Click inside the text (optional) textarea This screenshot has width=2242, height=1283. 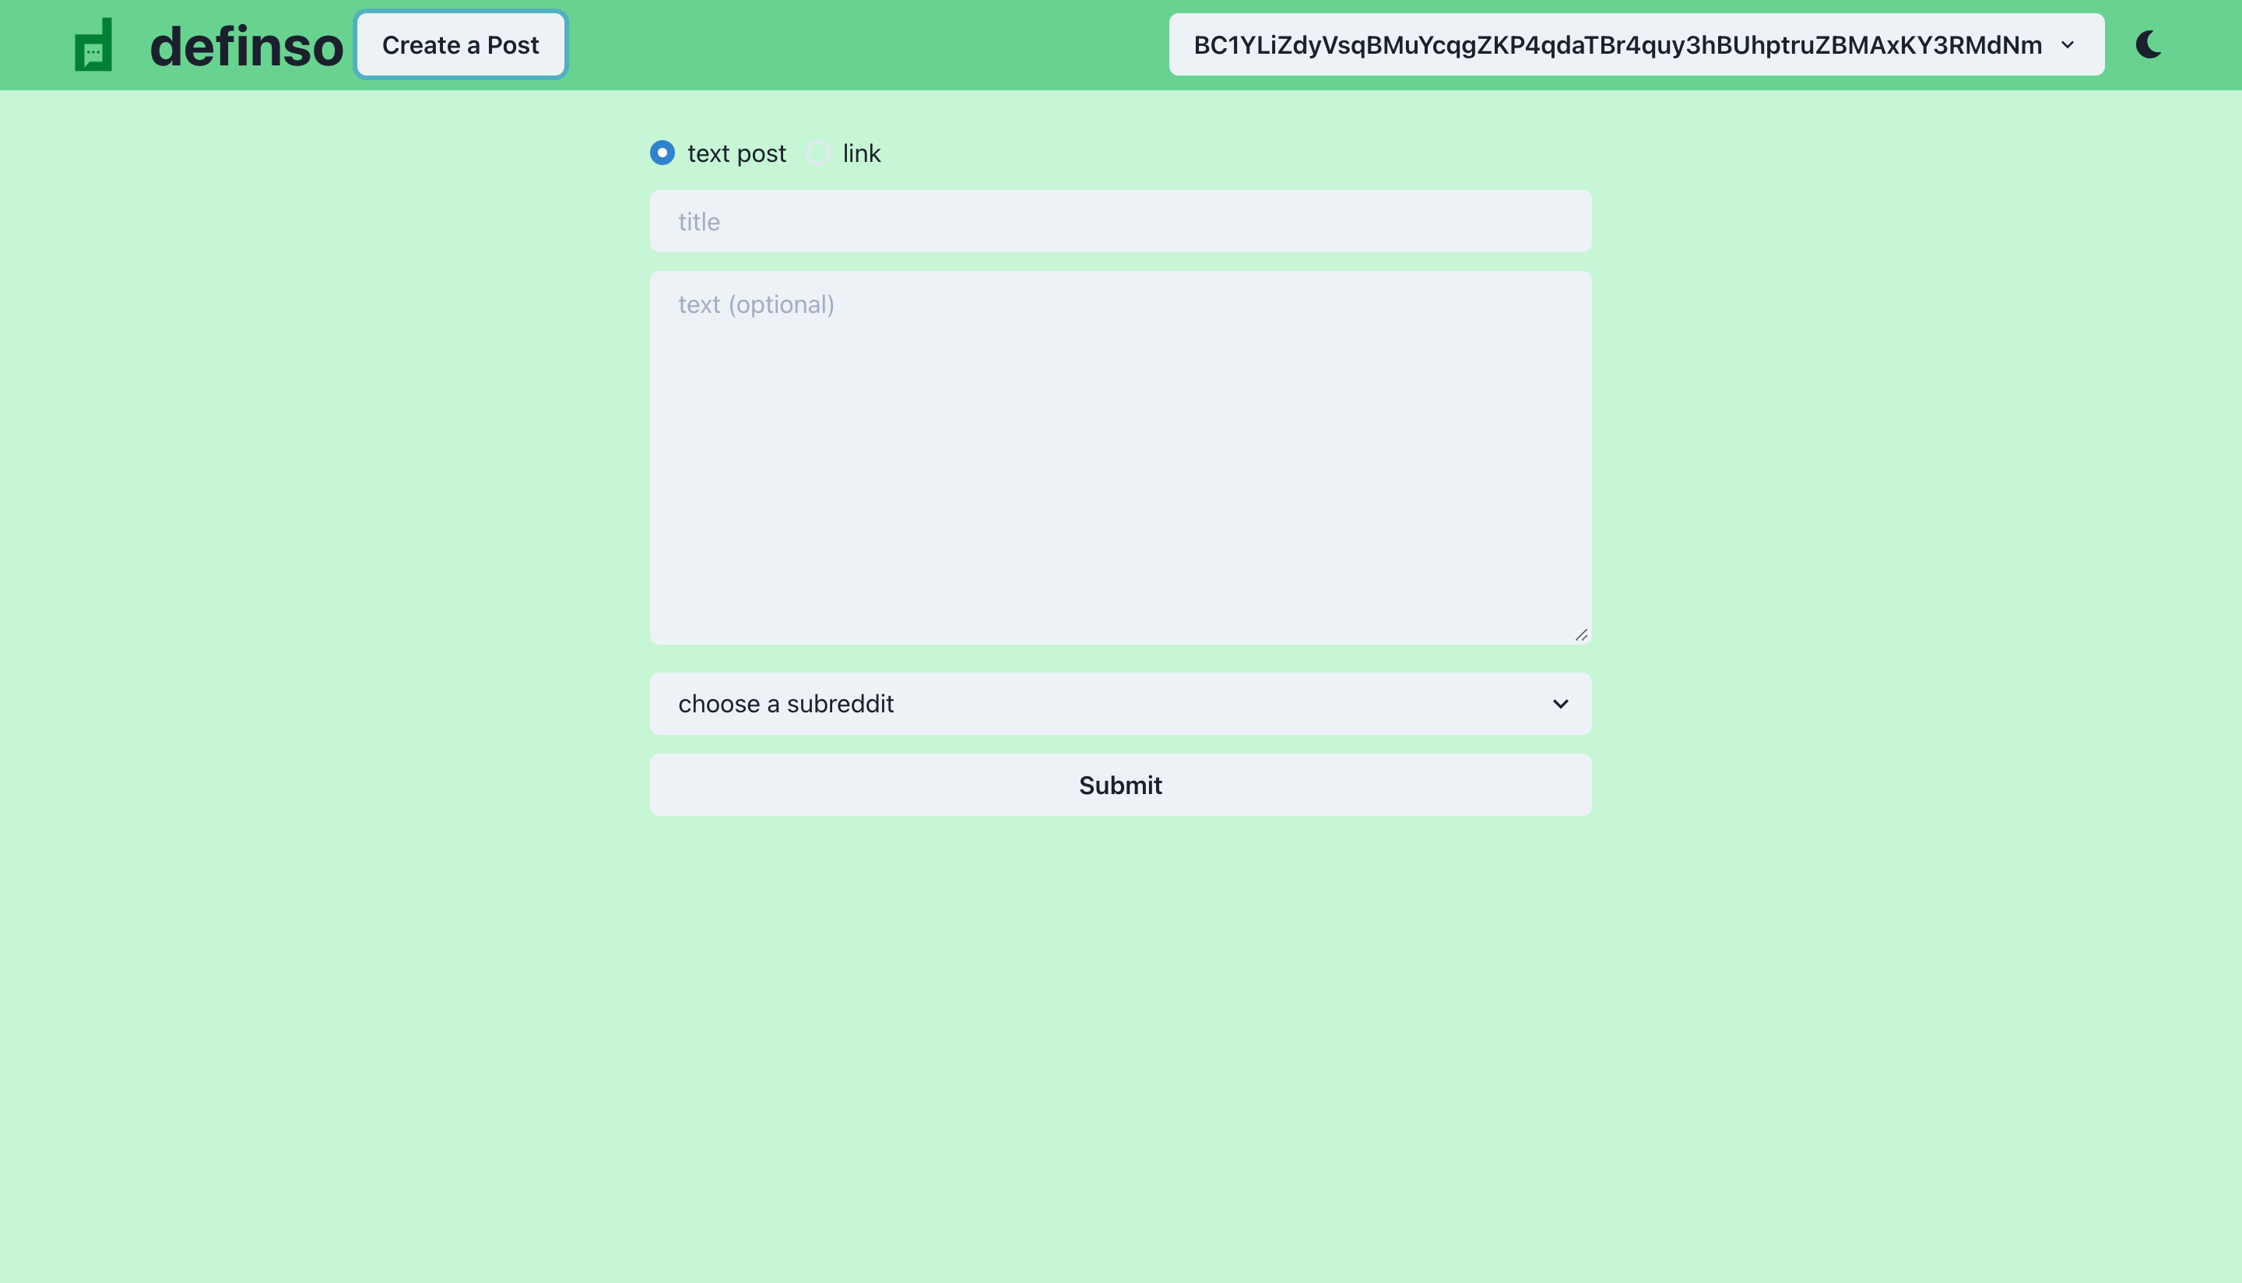click(1119, 459)
